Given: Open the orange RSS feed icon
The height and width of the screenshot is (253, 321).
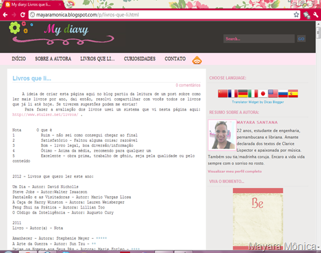Looking at the screenshot, I should pos(197,60).
